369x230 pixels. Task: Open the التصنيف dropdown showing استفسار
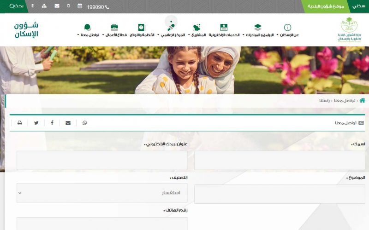[x=102, y=193]
